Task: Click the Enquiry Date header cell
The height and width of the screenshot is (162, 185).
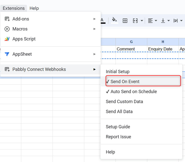Action: [163, 49]
